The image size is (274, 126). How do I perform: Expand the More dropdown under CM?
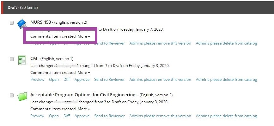pyautogui.click(x=84, y=73)
